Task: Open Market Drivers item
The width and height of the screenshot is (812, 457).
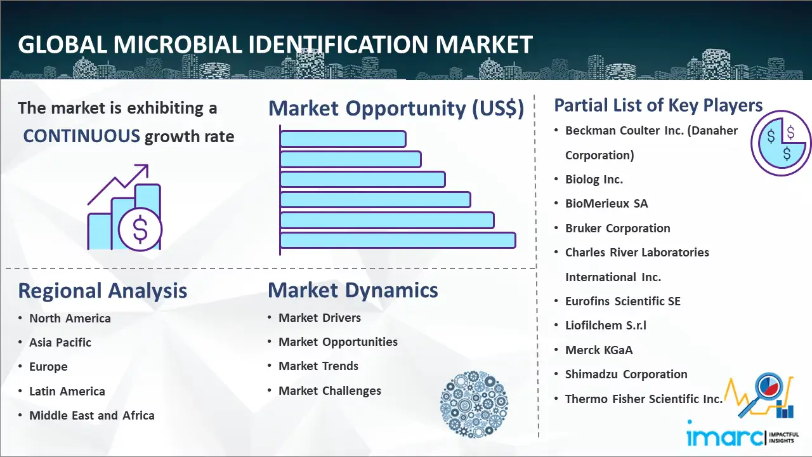Action: click(x=320, y=318)
